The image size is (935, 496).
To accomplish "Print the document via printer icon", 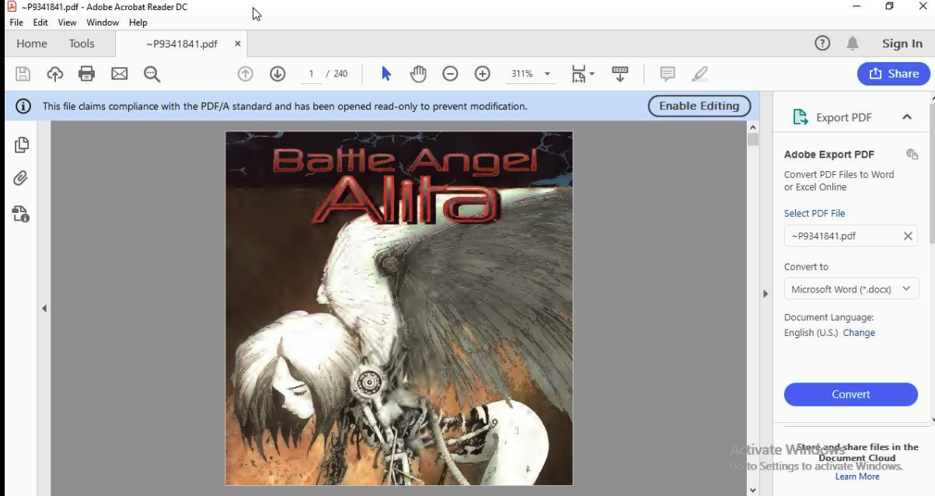I will coord(86,74).
